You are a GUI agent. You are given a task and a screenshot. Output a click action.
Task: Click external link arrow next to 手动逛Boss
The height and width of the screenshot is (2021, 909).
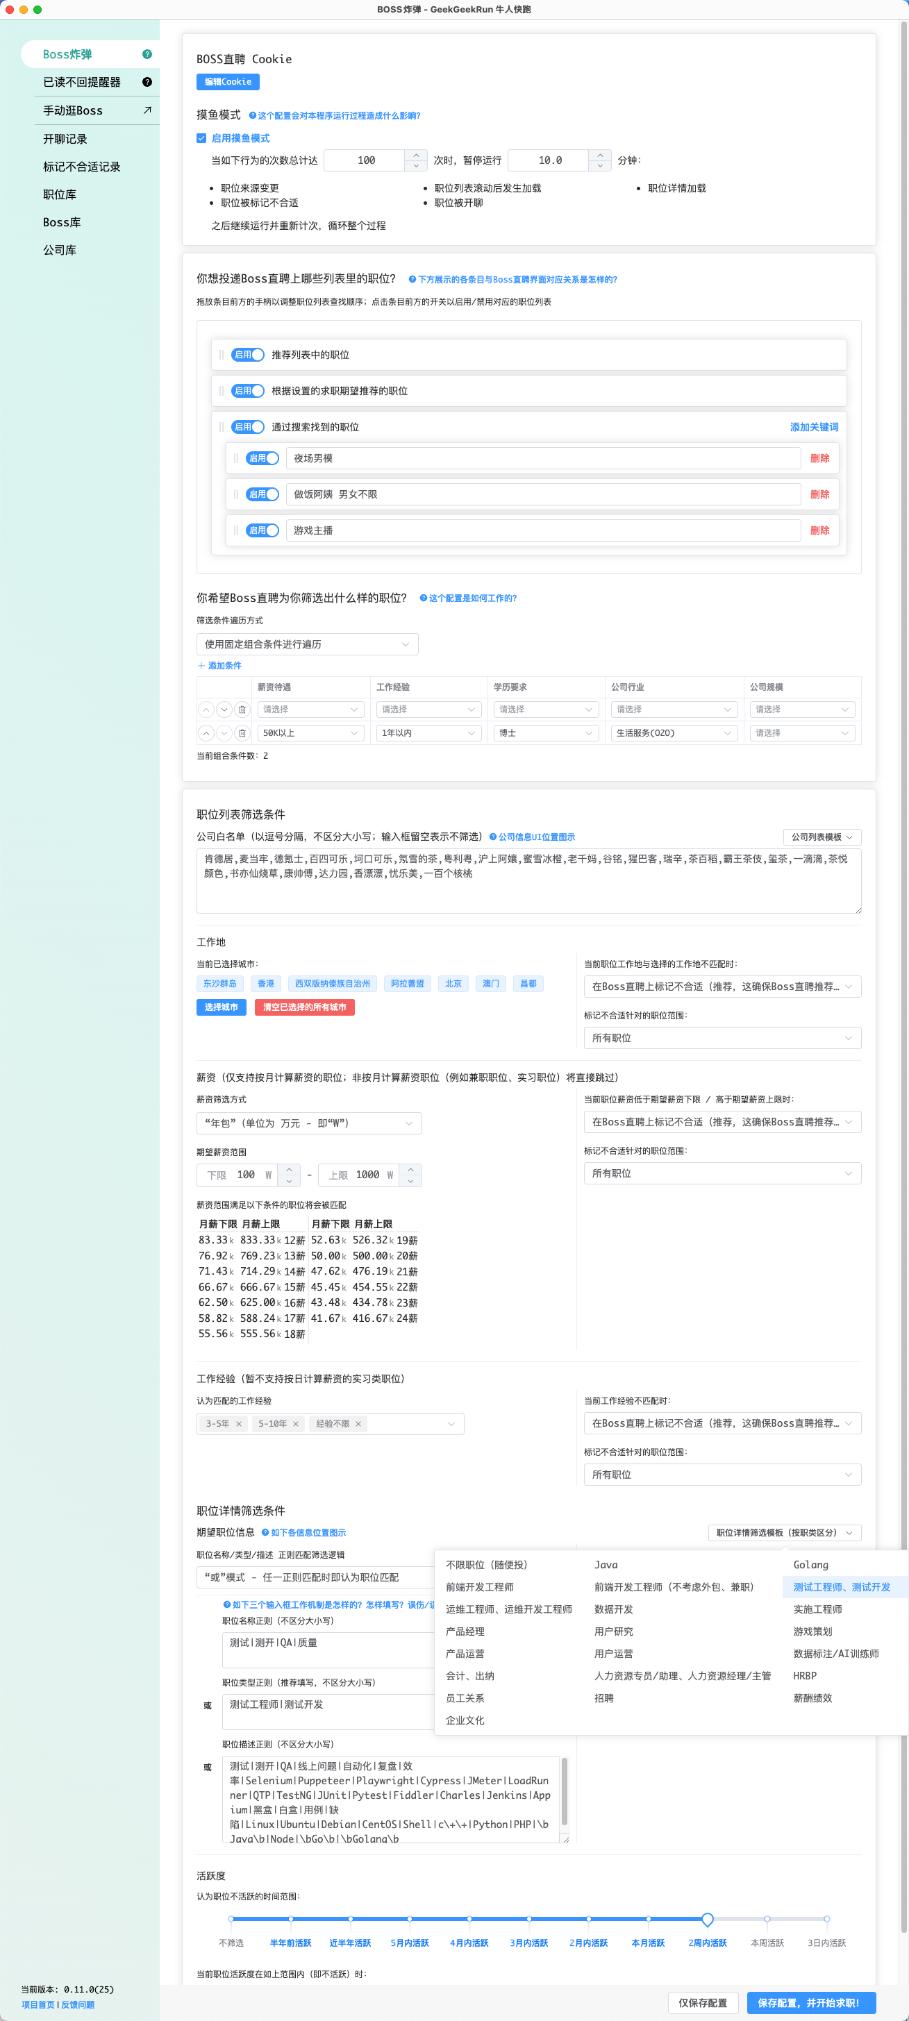click(147, 110)
